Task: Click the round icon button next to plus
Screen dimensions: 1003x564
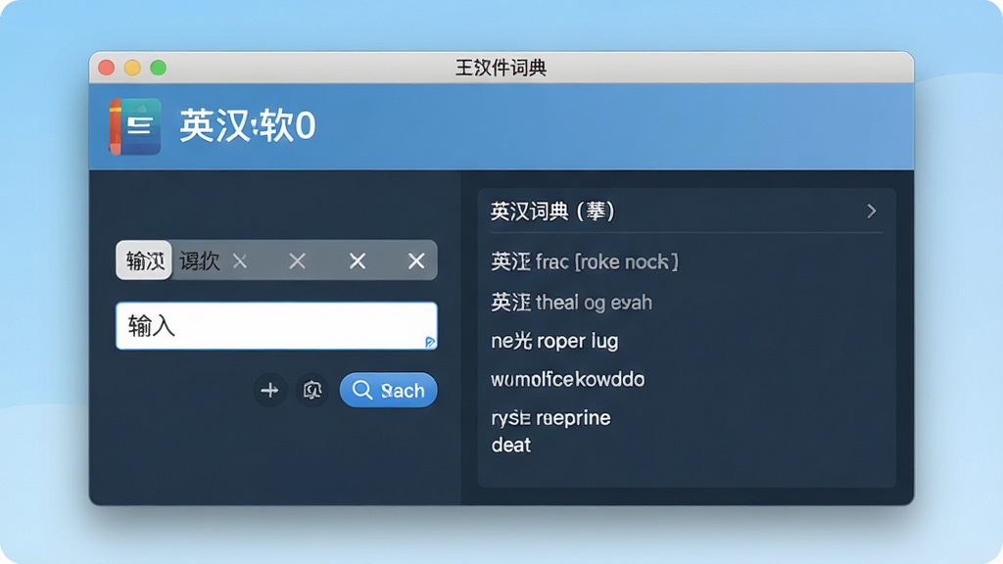Action: pyautogui.click(x=312, y=390)
